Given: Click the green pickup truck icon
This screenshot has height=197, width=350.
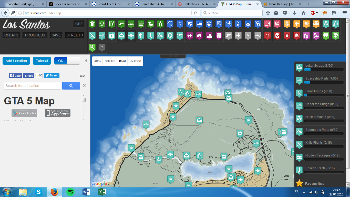Looking at the screenshot, I should (131, 24).
